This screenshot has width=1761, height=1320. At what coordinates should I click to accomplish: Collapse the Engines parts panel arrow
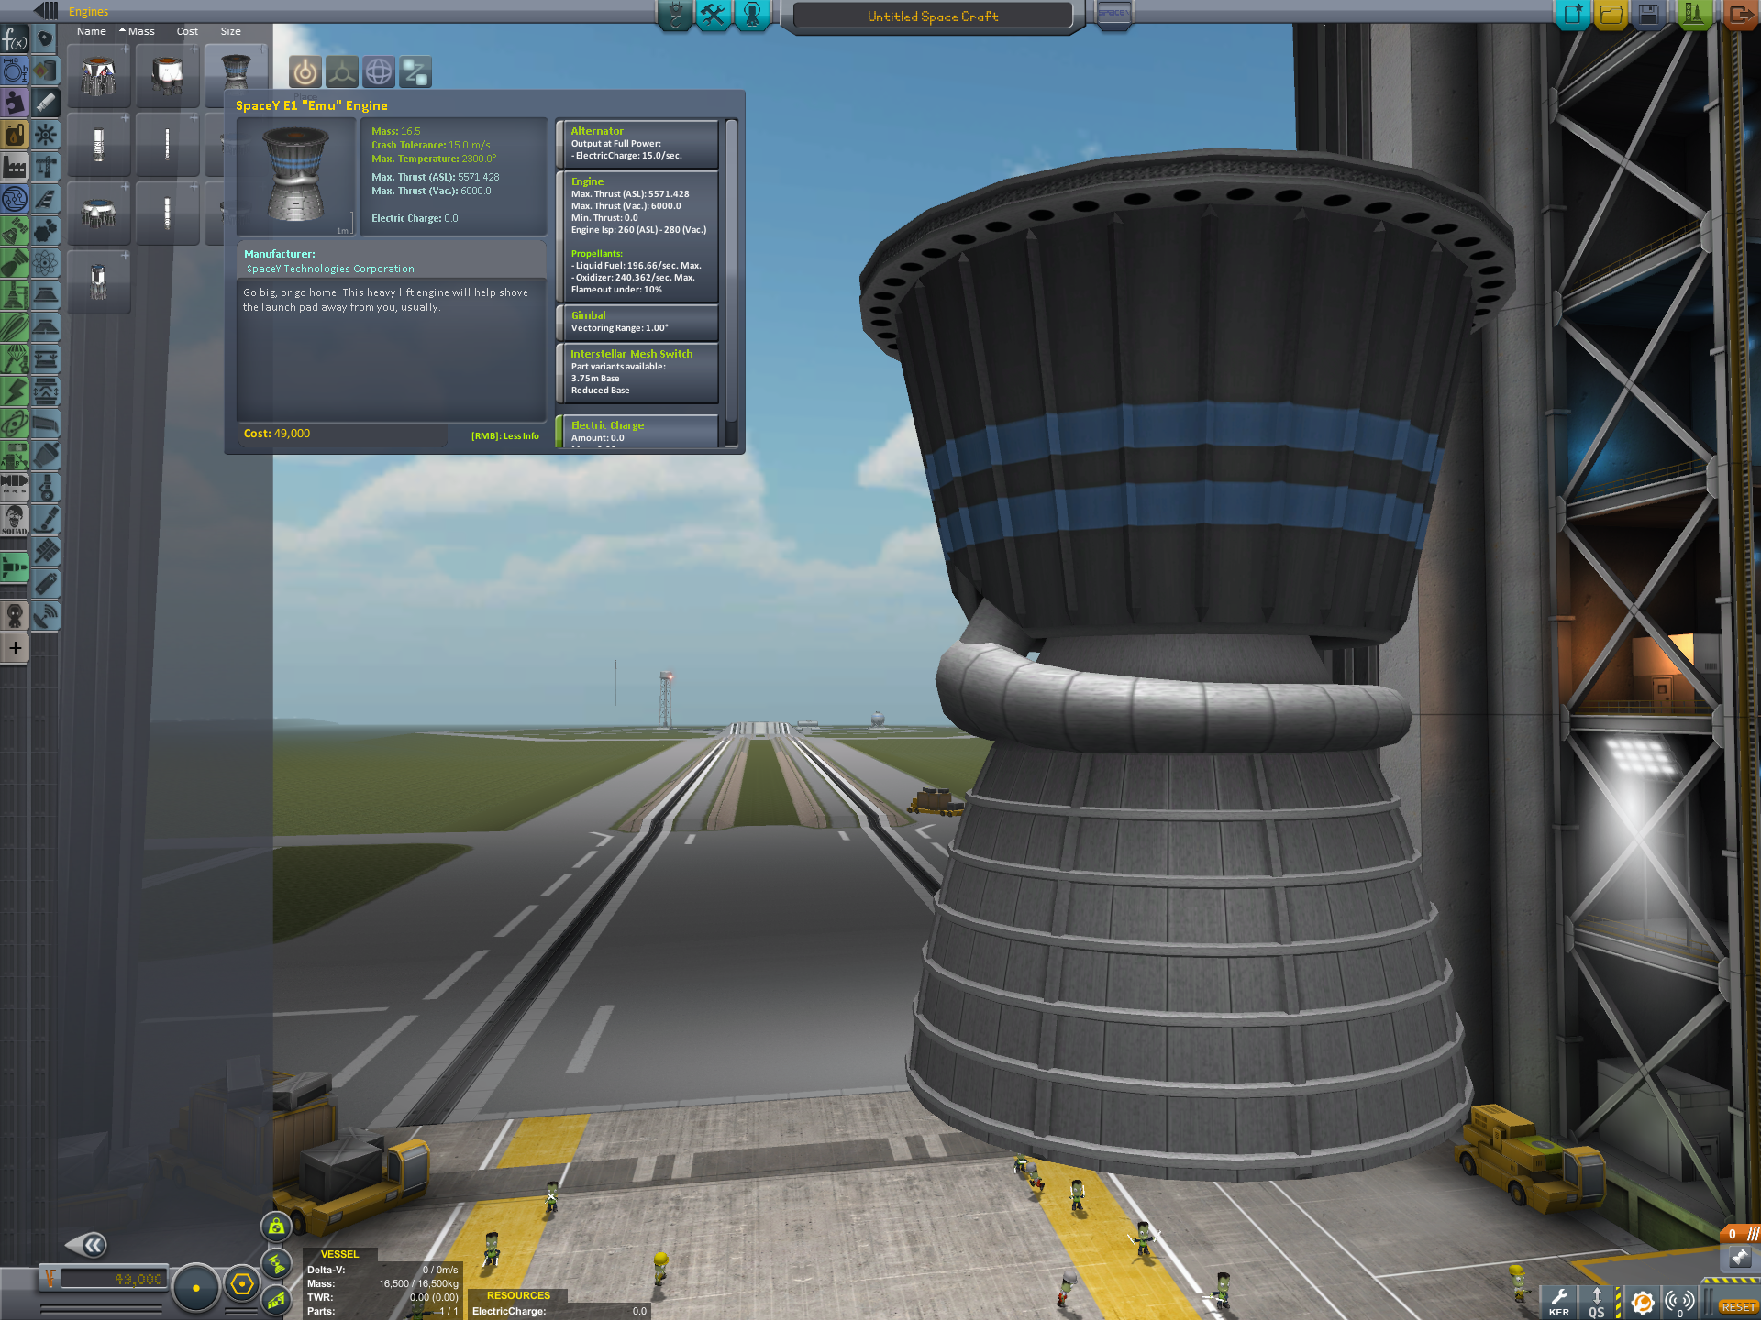pos(46,11)
